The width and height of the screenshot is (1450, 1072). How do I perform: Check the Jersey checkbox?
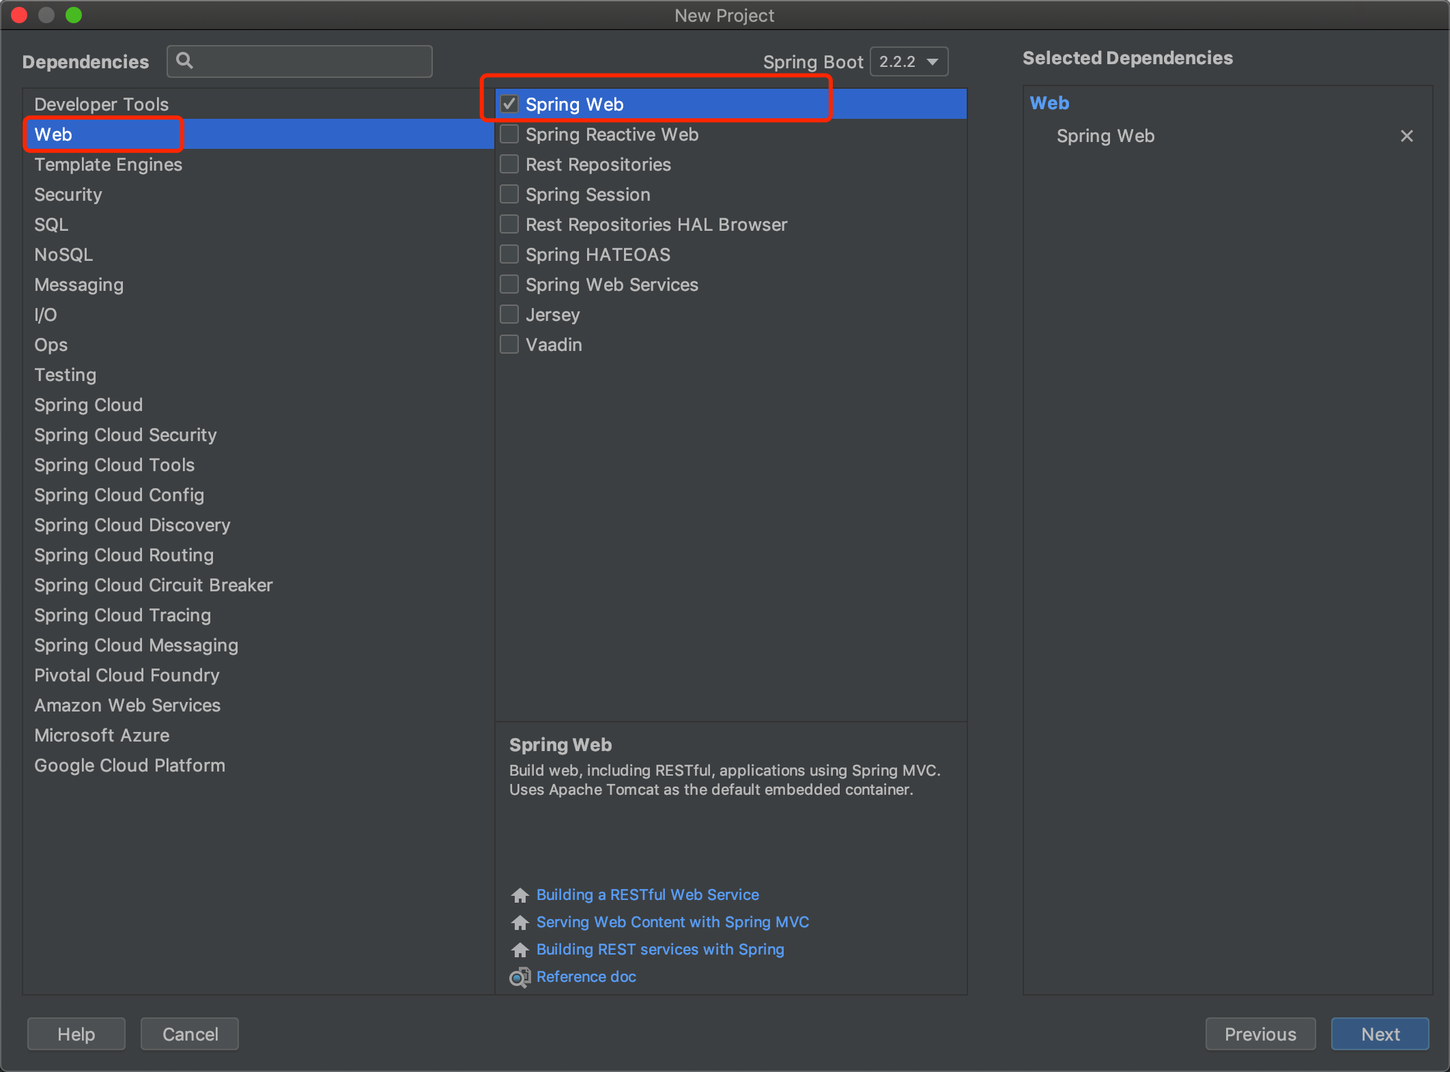pos(509,314)
